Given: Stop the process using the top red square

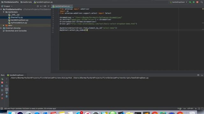Looking at the screenshot, I should click(x=197, y=2).
